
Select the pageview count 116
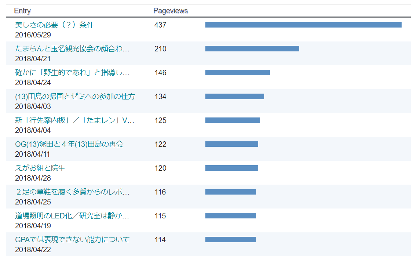coord(160,192)
